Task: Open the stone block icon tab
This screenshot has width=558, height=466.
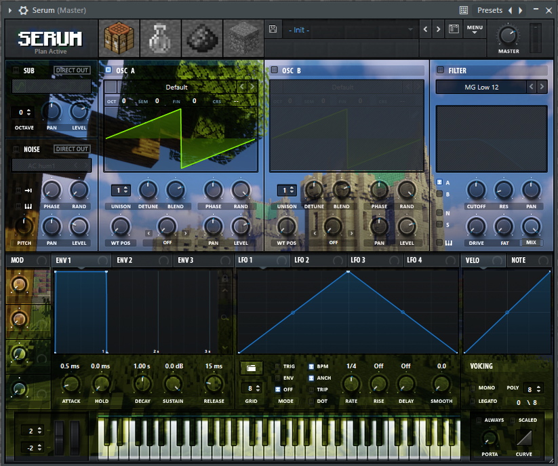Action: pyautogui.click(x=243, y=38)
